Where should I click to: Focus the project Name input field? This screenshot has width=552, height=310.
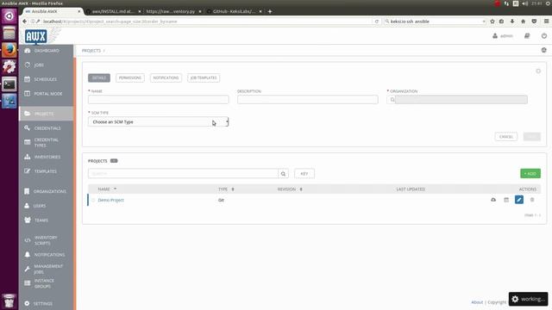pyautogui.click(x=159, y=100)
